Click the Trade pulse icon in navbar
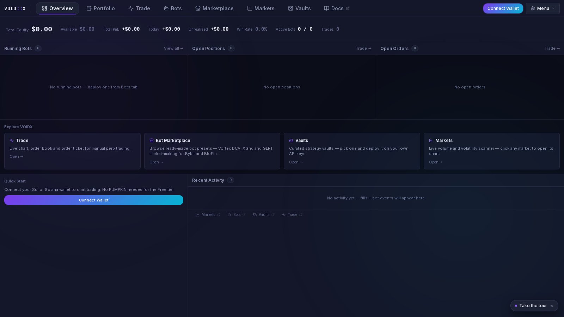 click(x=131, y=8)
